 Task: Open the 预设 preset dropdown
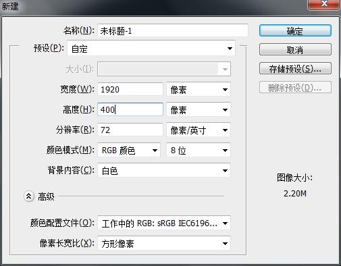click(151, 49)
